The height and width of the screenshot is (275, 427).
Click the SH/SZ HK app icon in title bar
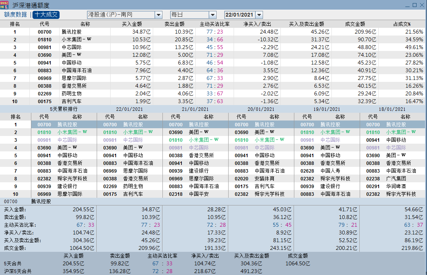click(4, 5)
